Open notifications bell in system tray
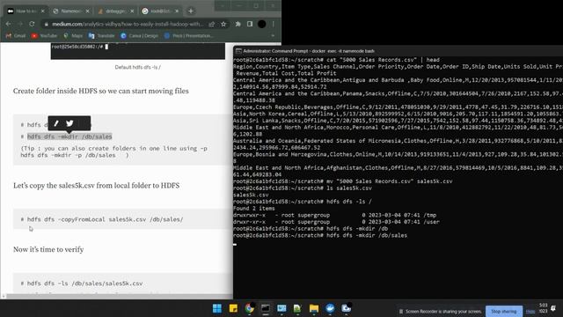563x317 pixels. coord(553,308)
